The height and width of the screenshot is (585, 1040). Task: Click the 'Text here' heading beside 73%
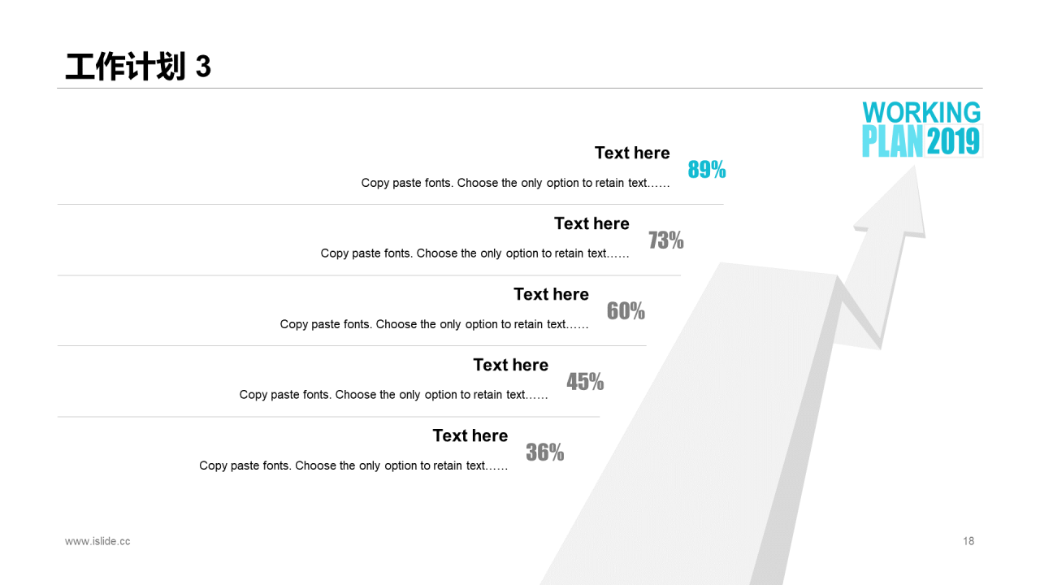pos(591,223)
